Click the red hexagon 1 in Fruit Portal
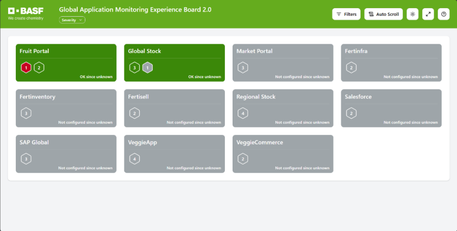The width and height of the screenshot is (457, 231). tap(26, 68)
